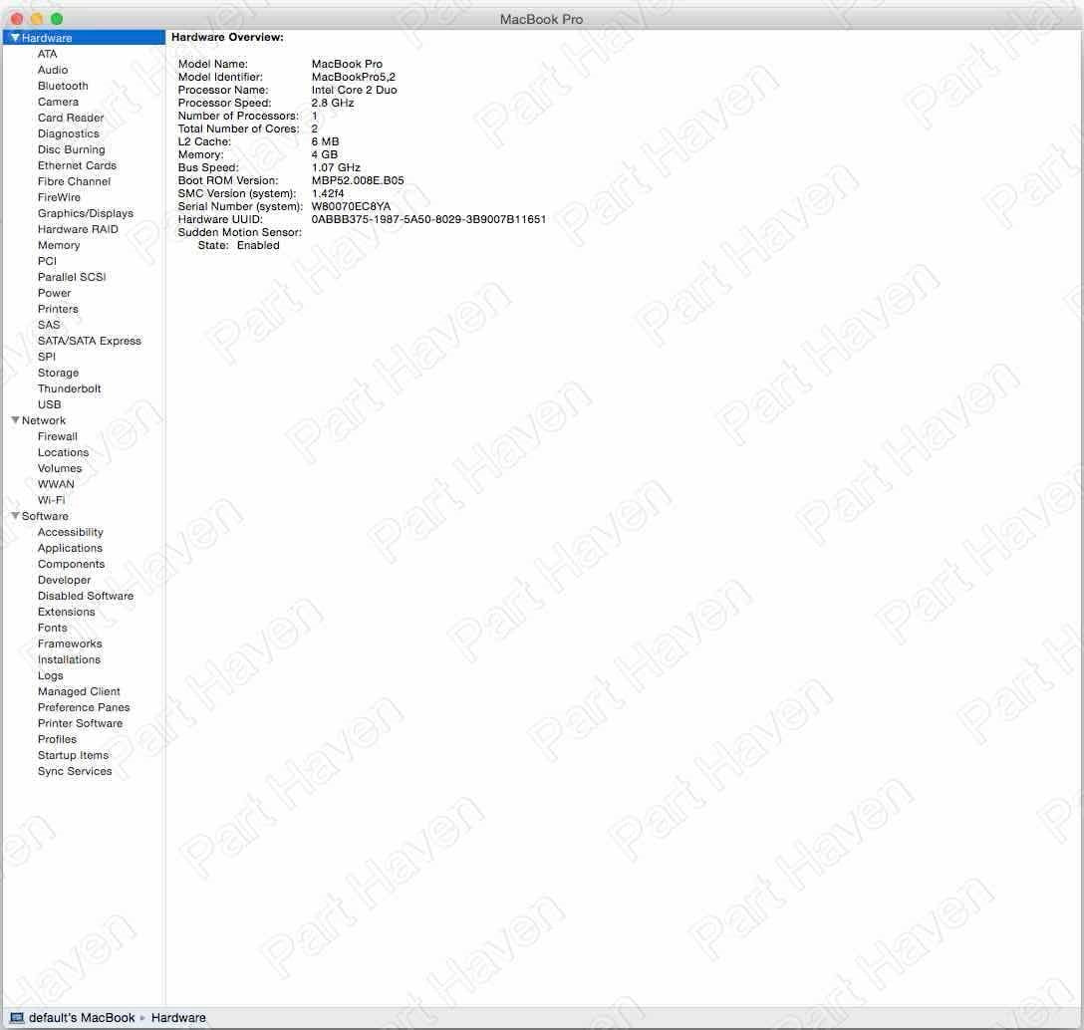The height and width of the screenshot is (1030, 1084).
Task: Click the Hardware Overview heading
Action: (x=227, y=37)
